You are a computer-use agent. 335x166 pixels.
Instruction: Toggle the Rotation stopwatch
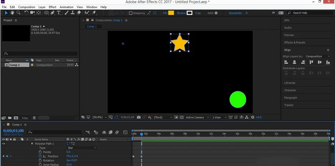pos(40,160)
